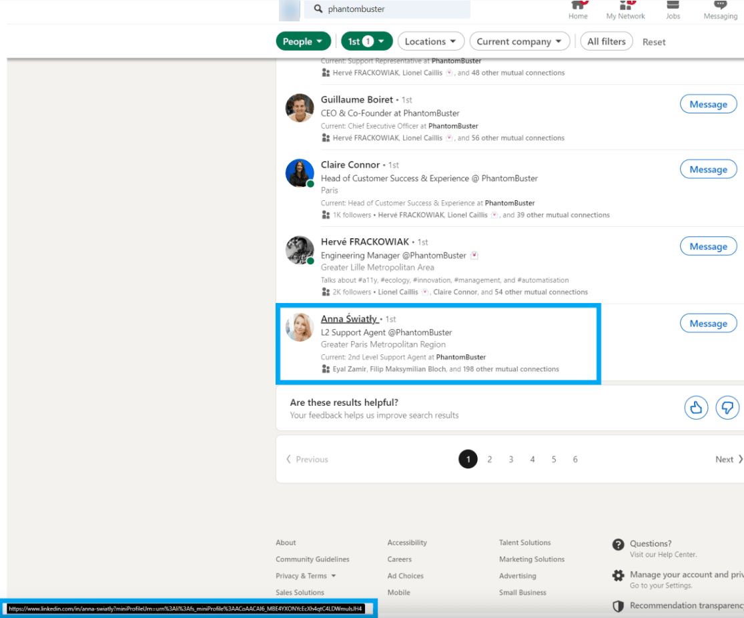Open Guillaume Boiret's profile photo
This screenshot has height=618, width=744.
click(300, 107)
